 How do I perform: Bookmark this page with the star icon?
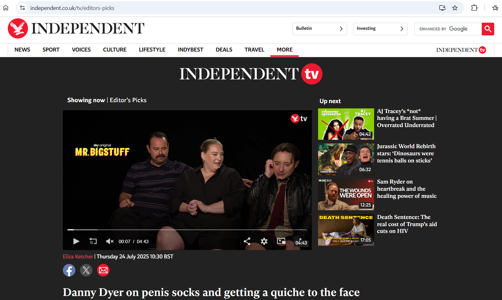(455, 8)
